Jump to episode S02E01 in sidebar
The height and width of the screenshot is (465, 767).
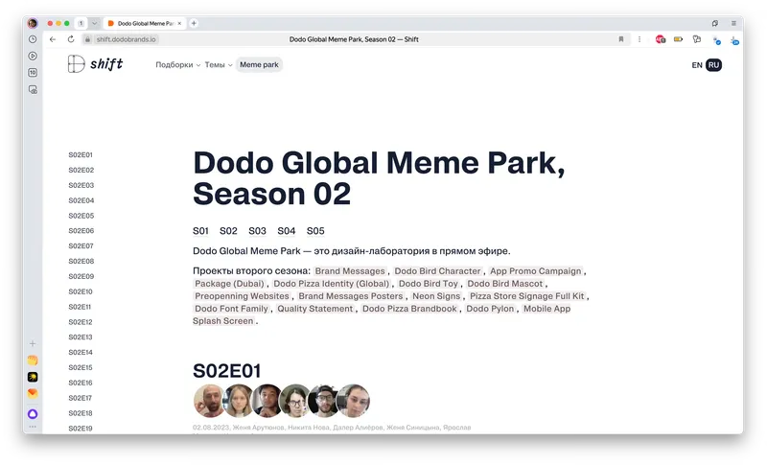click(x=81, y=155)
